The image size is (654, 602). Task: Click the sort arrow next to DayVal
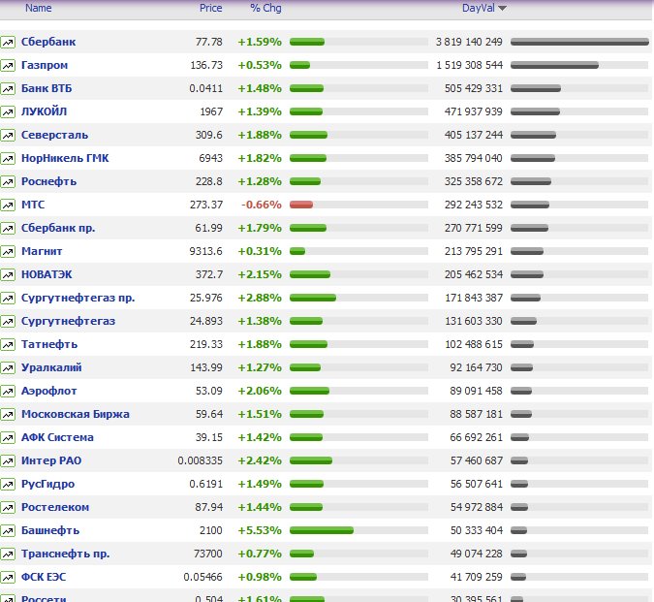(x=502, y=9)
